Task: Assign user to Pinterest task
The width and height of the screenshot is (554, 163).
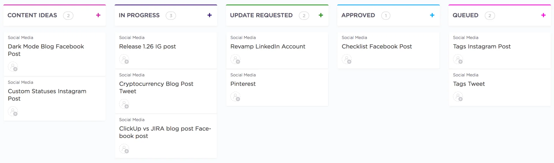Action: [x=236, y=97]
